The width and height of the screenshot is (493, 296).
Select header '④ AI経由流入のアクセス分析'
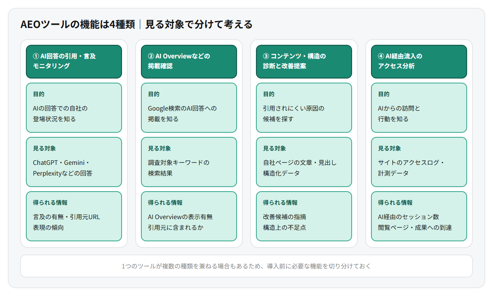(419, 62)
